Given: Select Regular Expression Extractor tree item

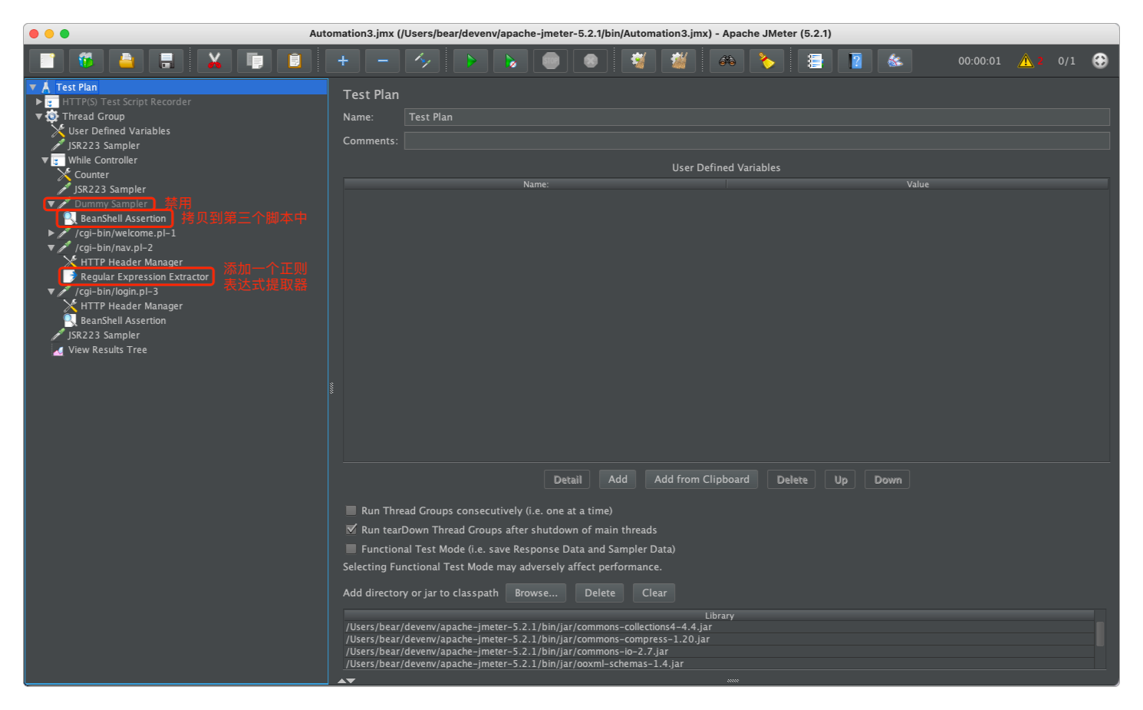Looking at the screenshot, I should (x=144, y=277).
